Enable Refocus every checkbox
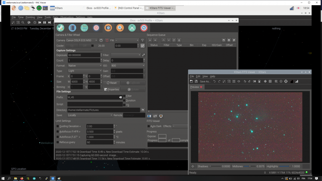Viewport: 322px width, 181px height. [x=58, y=142]
